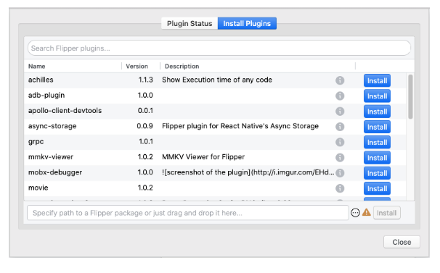The width and height of the screenshot is (440, 273).
Task: Click version 0.0.1 of apollo-client-devtools
Action: pyautogui.click(x=145, y=111)
